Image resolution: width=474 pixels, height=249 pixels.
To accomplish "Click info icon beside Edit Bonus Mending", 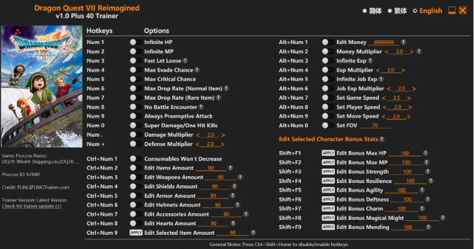I will click(428, 227).
